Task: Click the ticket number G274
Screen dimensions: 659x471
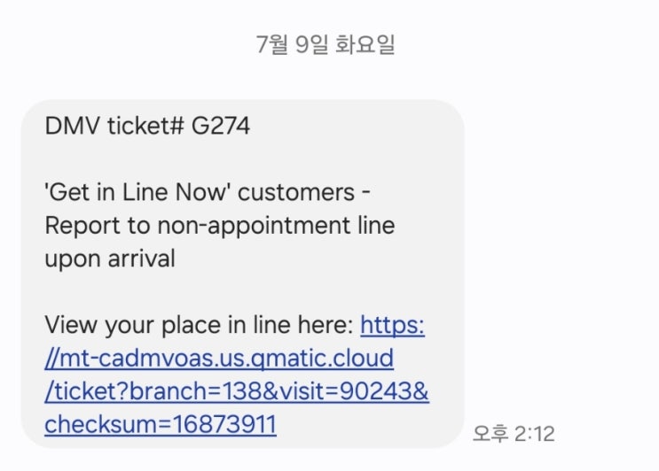Action: [x=221, y=126]
